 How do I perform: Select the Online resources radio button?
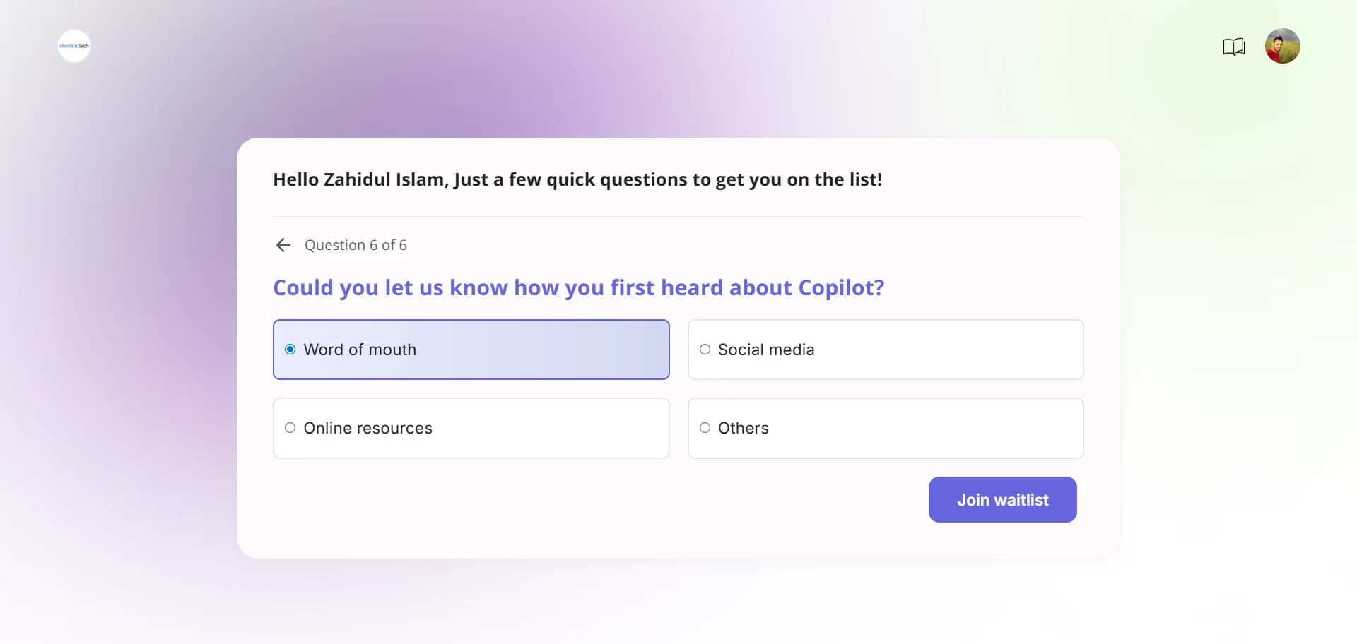pos(290,428)
